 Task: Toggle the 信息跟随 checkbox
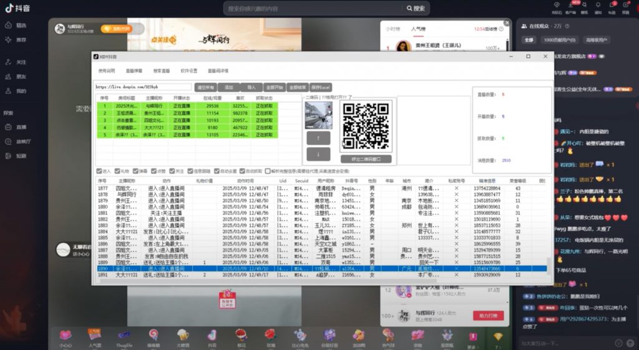[190, 171]
